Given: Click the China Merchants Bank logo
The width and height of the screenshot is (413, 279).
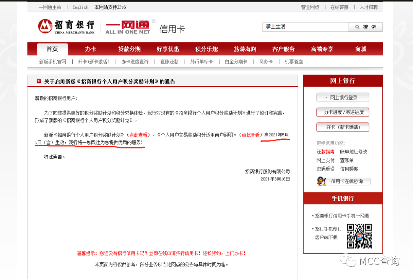Looking at the screenshot, I should coord(67,26).
